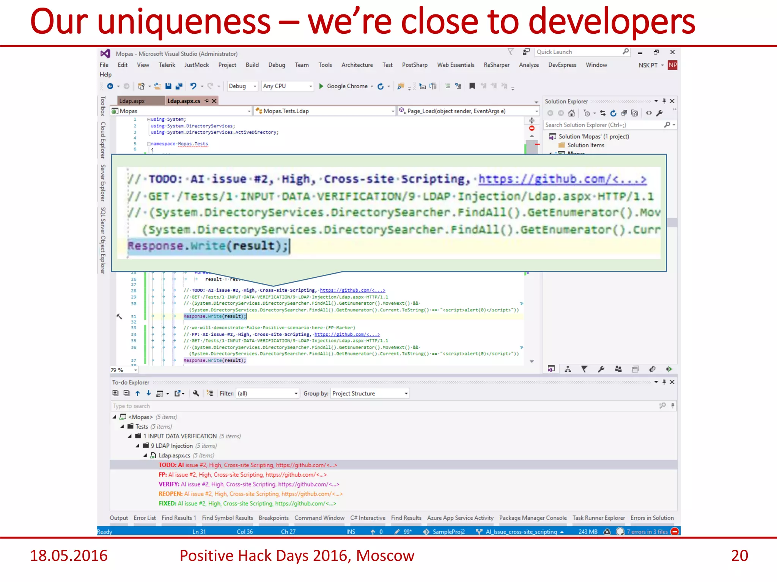The height and width of the screenshot is (582, 777).
Task: Click the Navigate Backward arrow in main toolbar
Action: pos(110,86)
